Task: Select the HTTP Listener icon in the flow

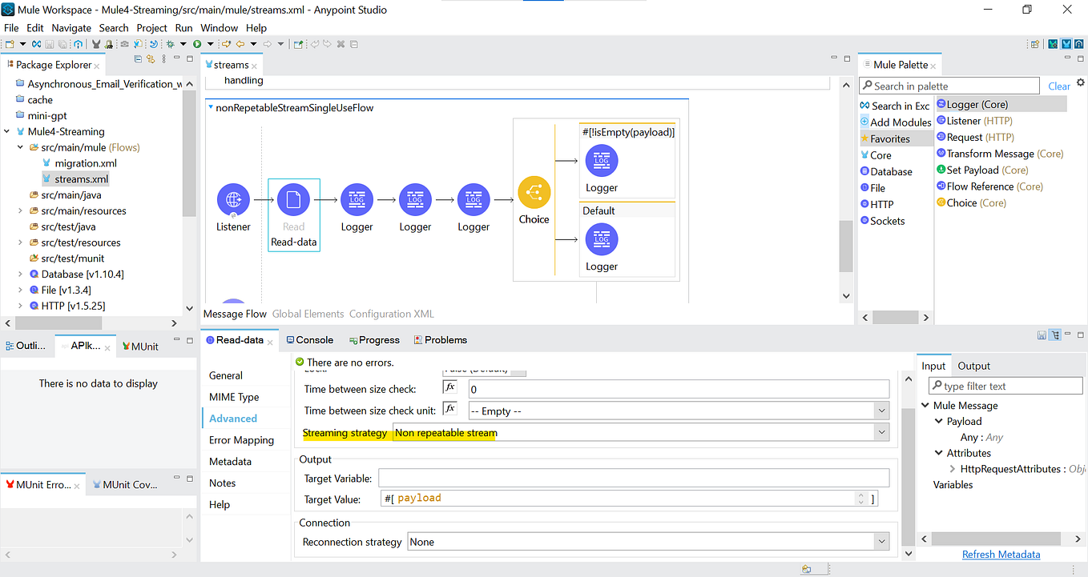Action: 233,200
